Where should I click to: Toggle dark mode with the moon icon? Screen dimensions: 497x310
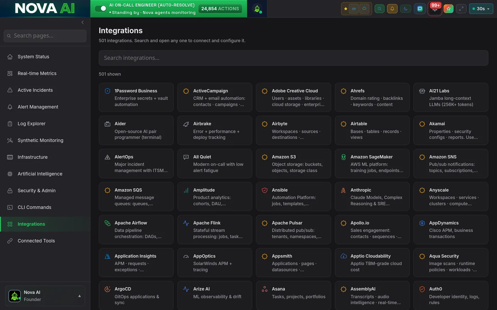pos(406,9)
